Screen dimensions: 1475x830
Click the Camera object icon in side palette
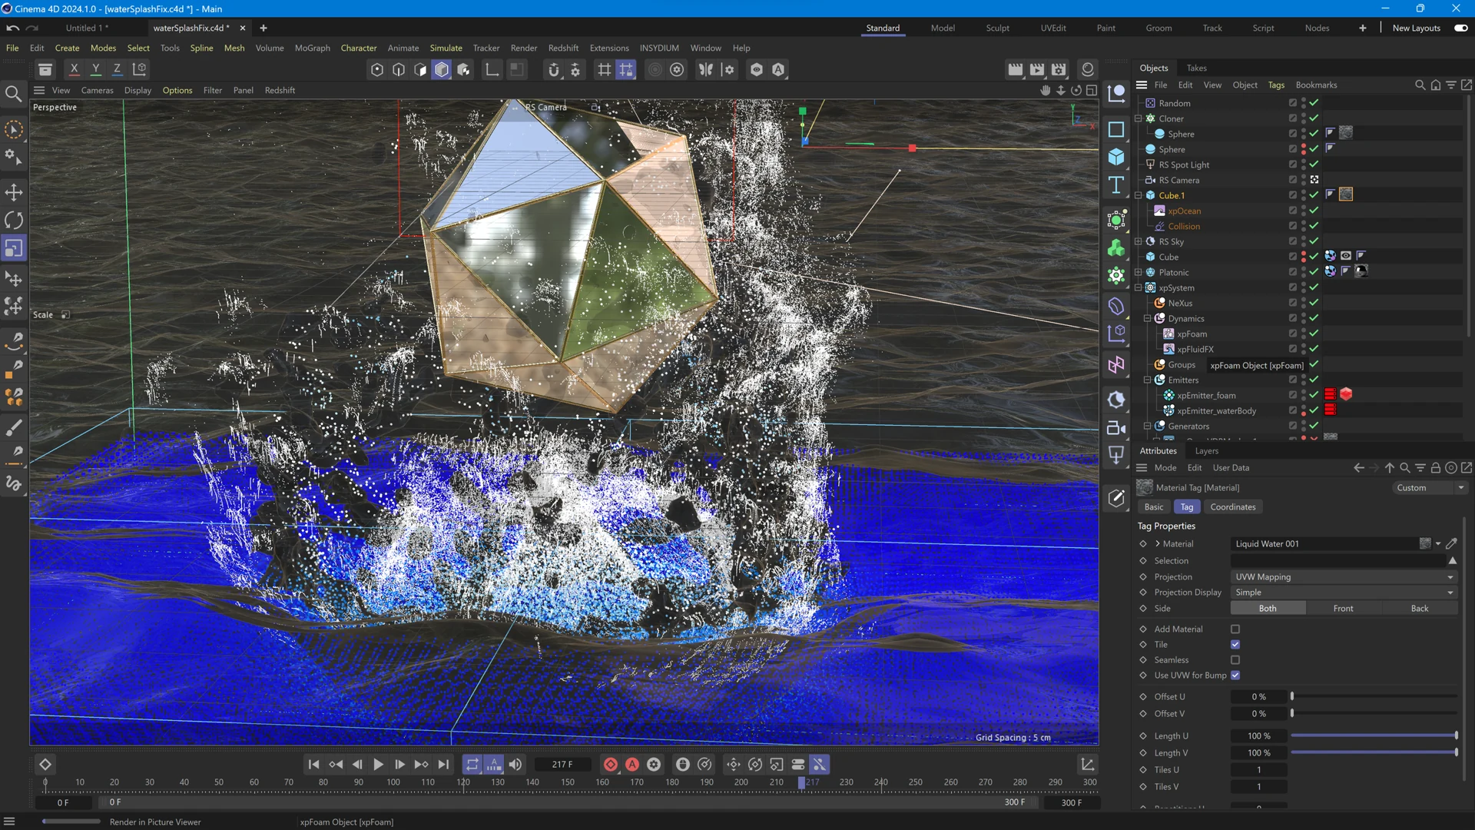[1116, 427]
